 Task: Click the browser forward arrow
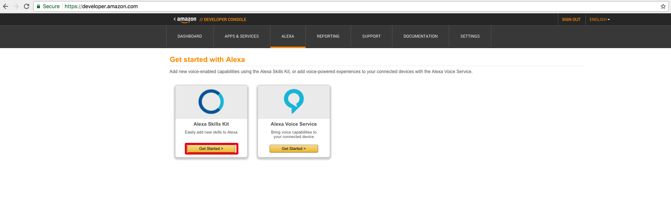[x=16, y=6]
